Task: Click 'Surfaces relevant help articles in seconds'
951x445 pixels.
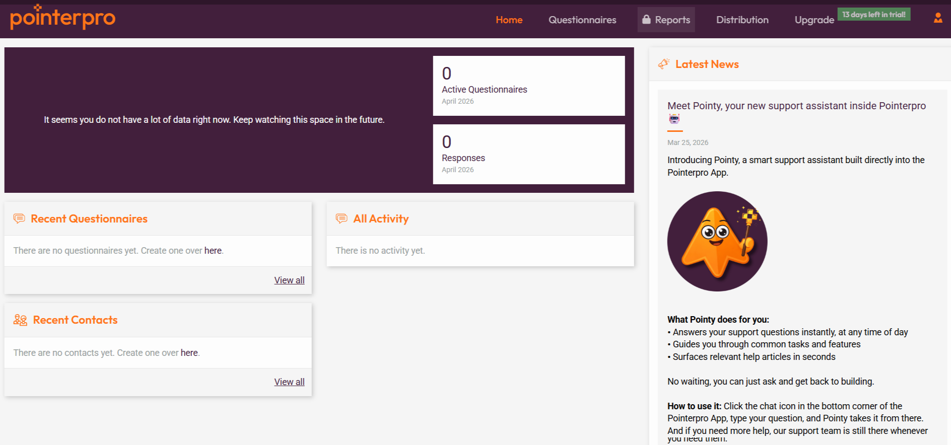Action: pos(754,356)
